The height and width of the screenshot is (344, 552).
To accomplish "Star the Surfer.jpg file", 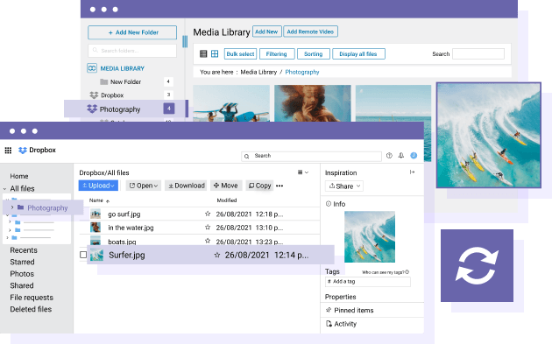I will pos(217,255).
